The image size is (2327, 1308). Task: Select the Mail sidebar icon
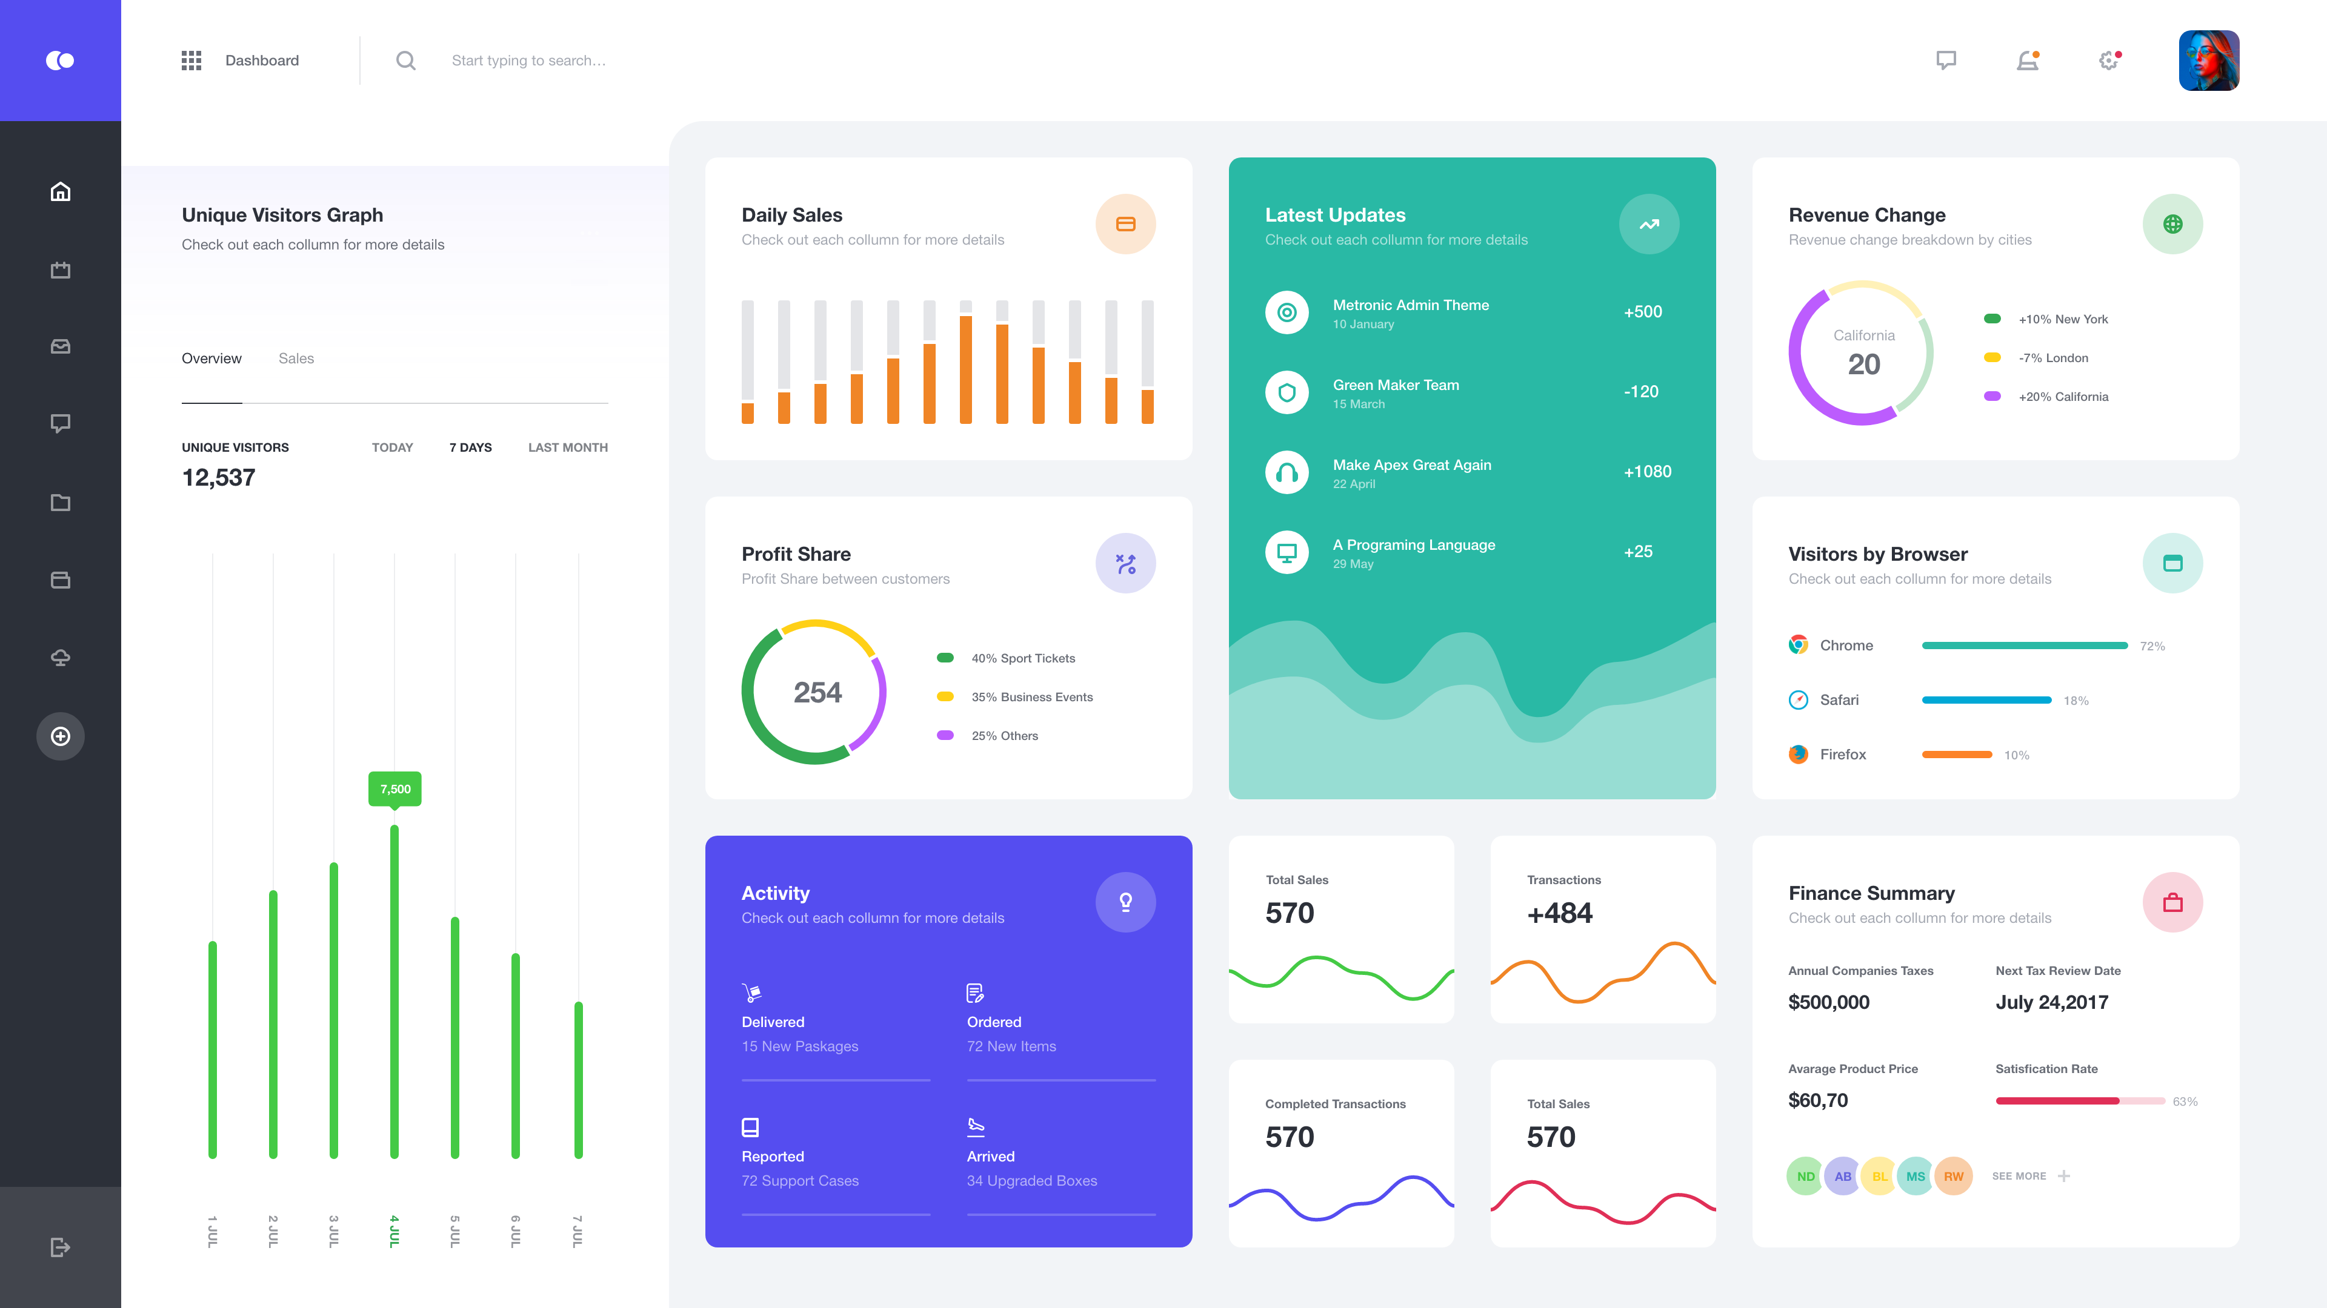pos(59,346)
